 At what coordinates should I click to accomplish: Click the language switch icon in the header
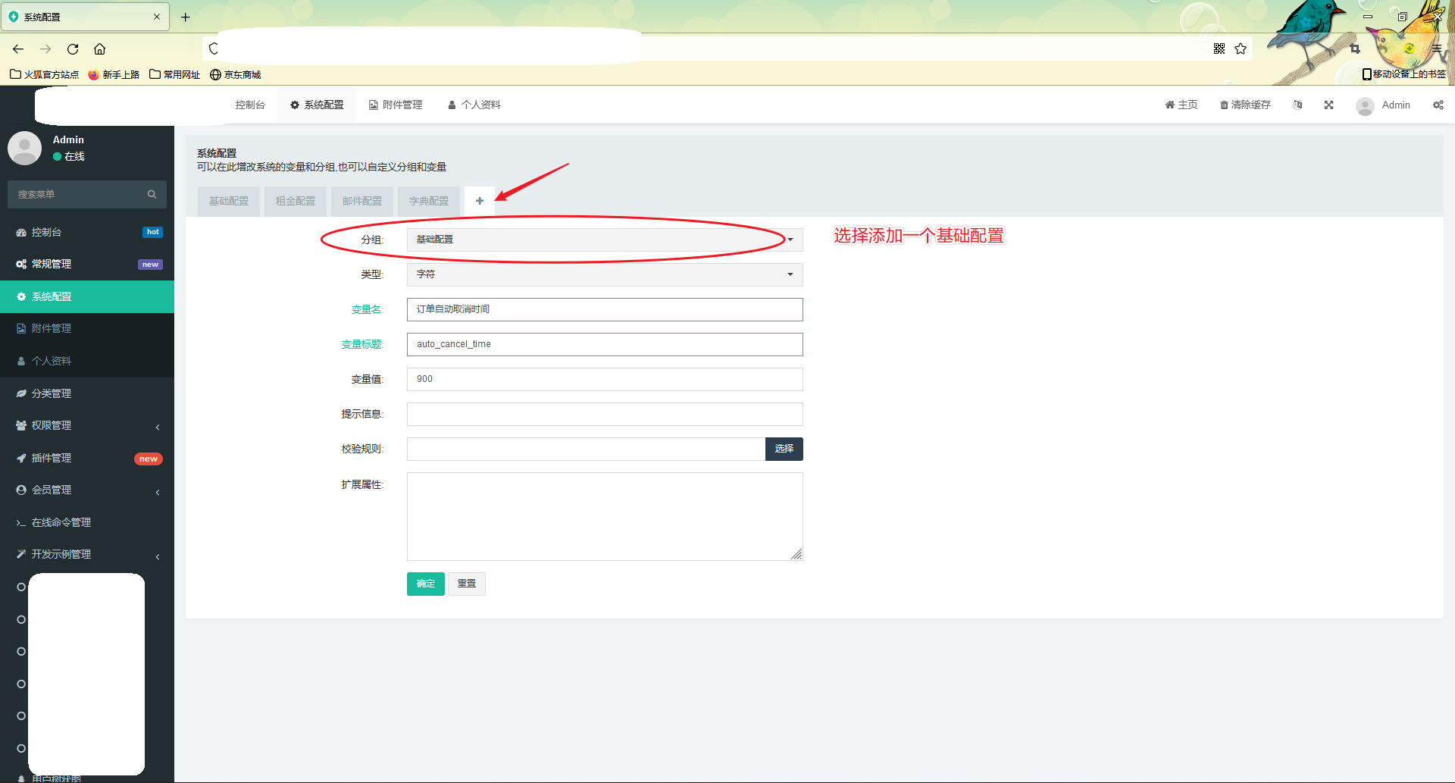pos(1297,105)
